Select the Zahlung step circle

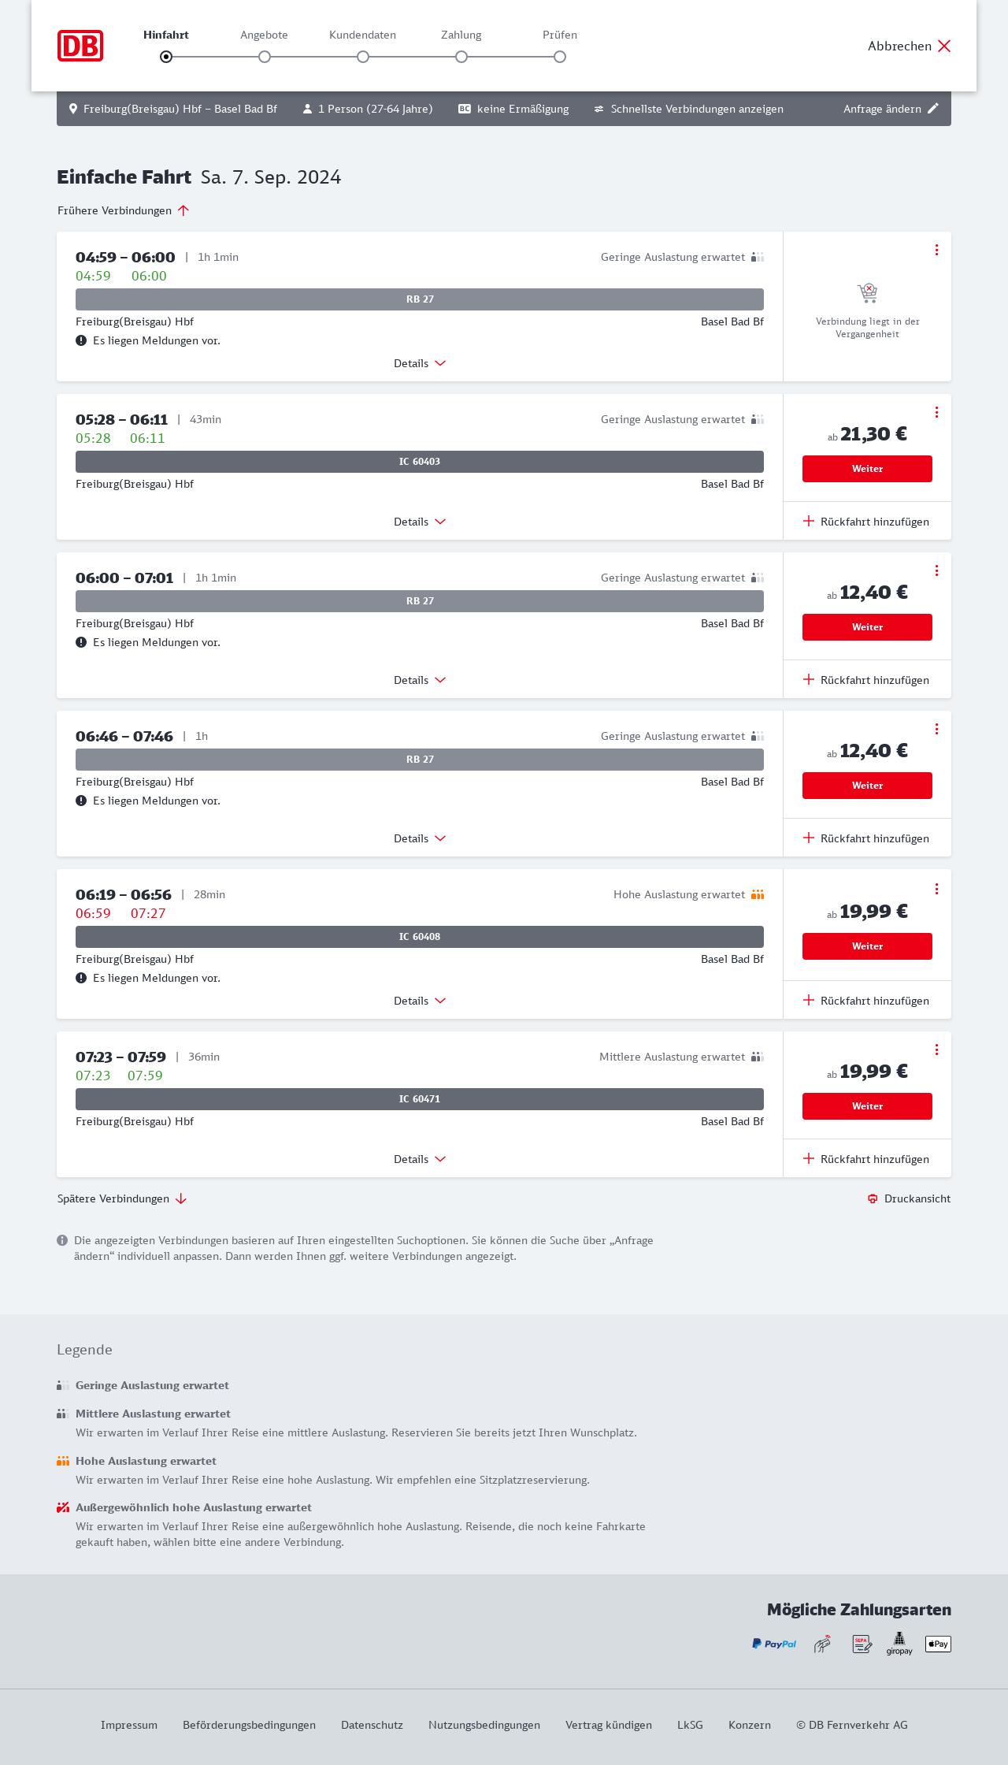point(461,57)
